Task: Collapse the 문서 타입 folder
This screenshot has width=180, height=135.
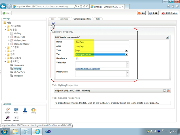Action: pyautogui.click(x=5, y=61)
